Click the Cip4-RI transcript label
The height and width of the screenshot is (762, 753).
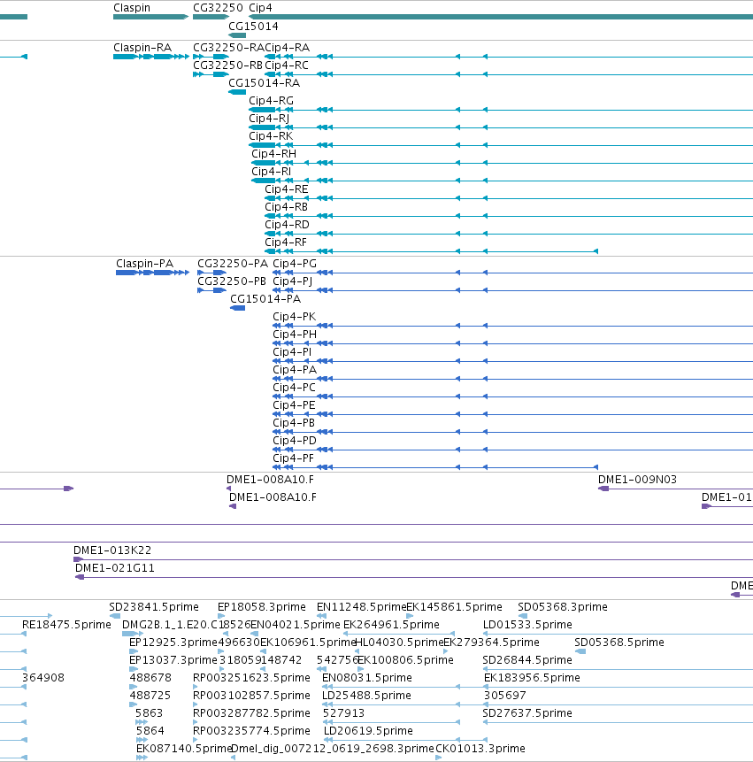pyautogui.click(x=272, y=172)
